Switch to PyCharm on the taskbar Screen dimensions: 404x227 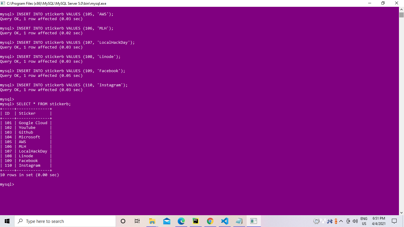195,221
